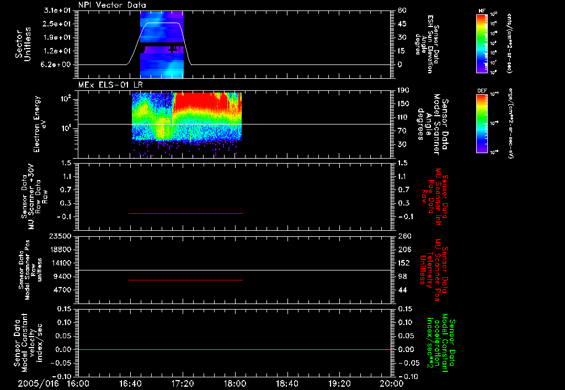This screenshot has height=390, width=565.
Task: Click the "70" scanner angle tick label
Action: 402,131
